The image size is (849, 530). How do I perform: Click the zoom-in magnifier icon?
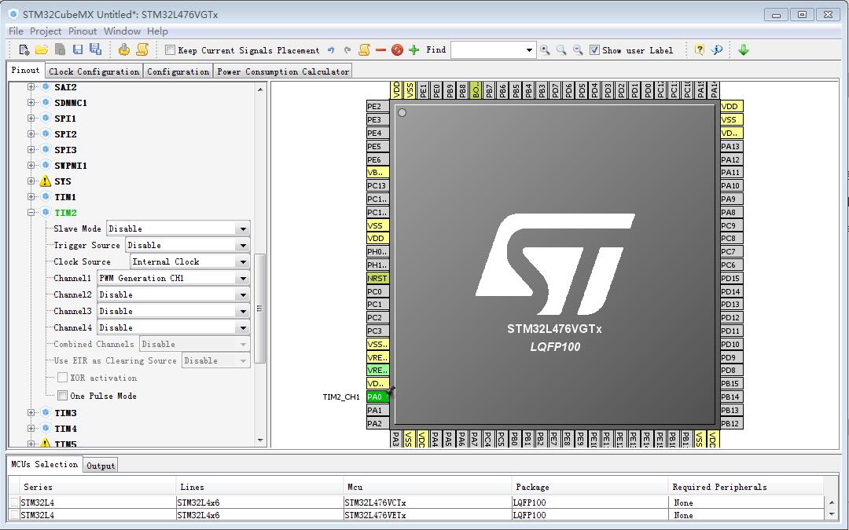[x=545, y=50]
